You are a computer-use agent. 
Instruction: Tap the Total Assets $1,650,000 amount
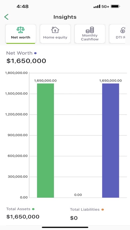[x=23, y=217]
